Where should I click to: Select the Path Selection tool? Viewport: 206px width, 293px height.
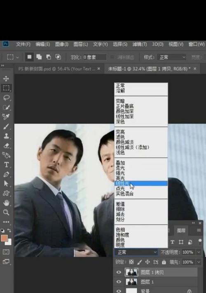click(x=6, y=184)
